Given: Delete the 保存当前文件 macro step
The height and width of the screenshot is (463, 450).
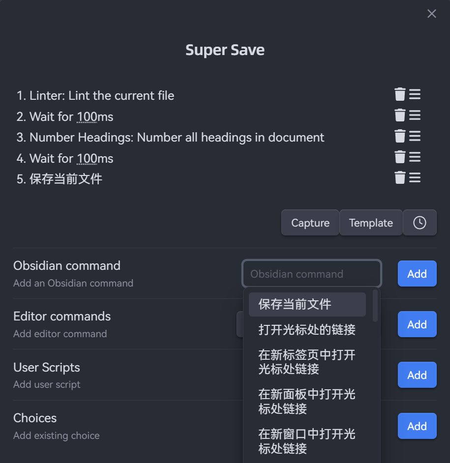Looking at the screenshot, I should coord(400,177).
